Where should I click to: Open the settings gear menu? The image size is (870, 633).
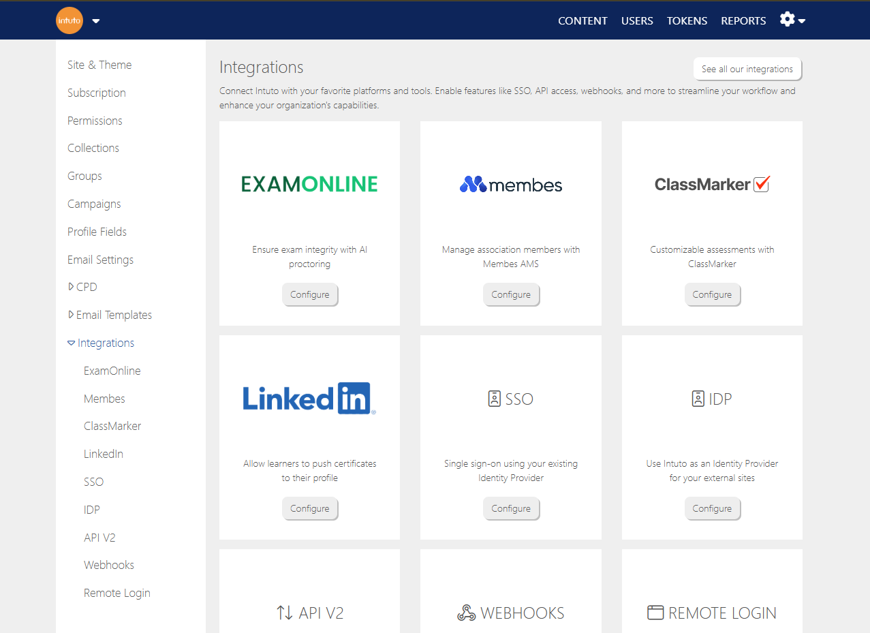(x=792, y=20)
